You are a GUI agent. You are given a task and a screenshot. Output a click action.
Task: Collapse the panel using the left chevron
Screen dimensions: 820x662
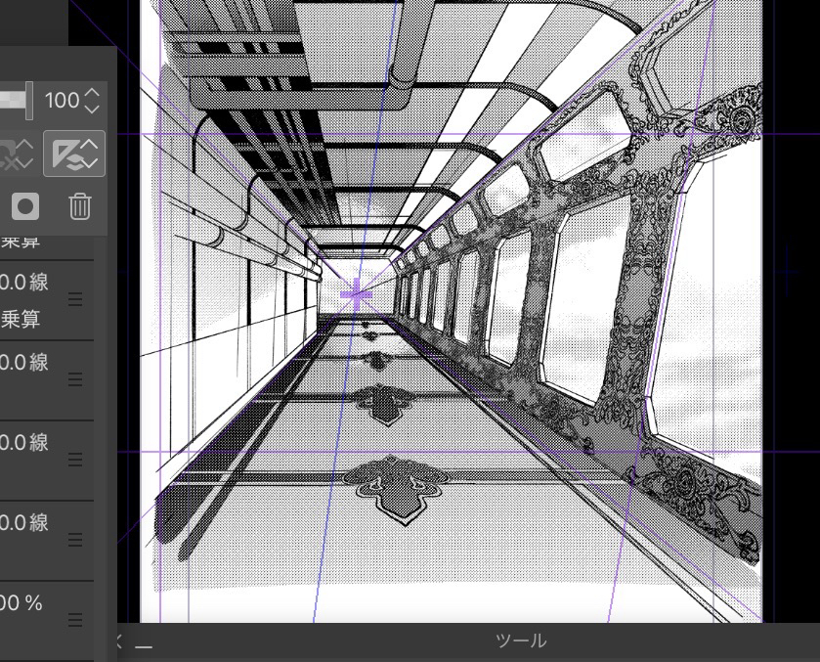click(x=121, y=642)
